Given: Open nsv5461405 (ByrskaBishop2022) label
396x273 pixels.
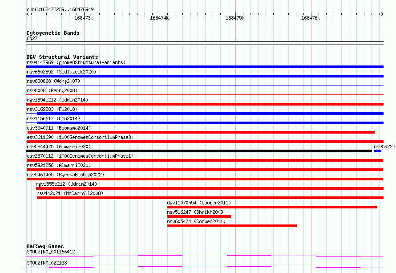Looking at the screenshot, I should 65,175.
